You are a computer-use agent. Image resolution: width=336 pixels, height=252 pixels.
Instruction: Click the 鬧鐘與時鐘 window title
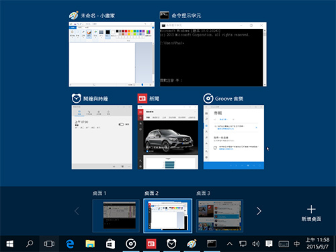(x=95, y=99)
